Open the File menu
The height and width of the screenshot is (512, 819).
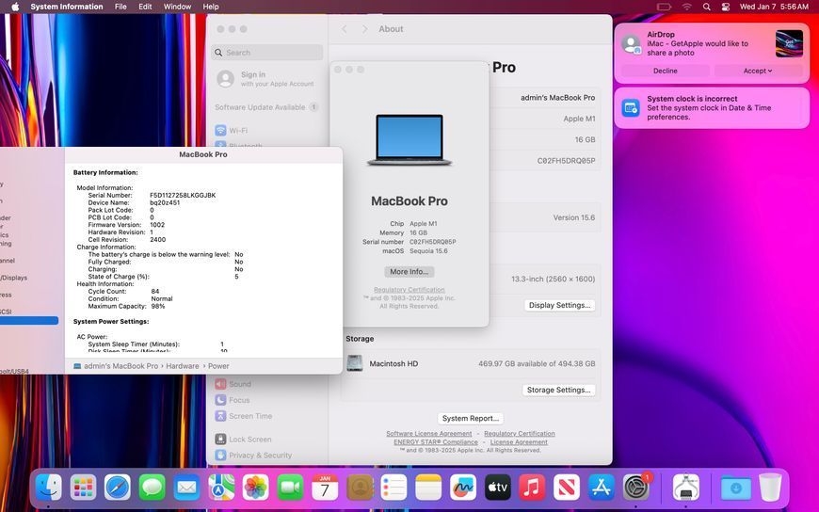[x=120, y=7]
